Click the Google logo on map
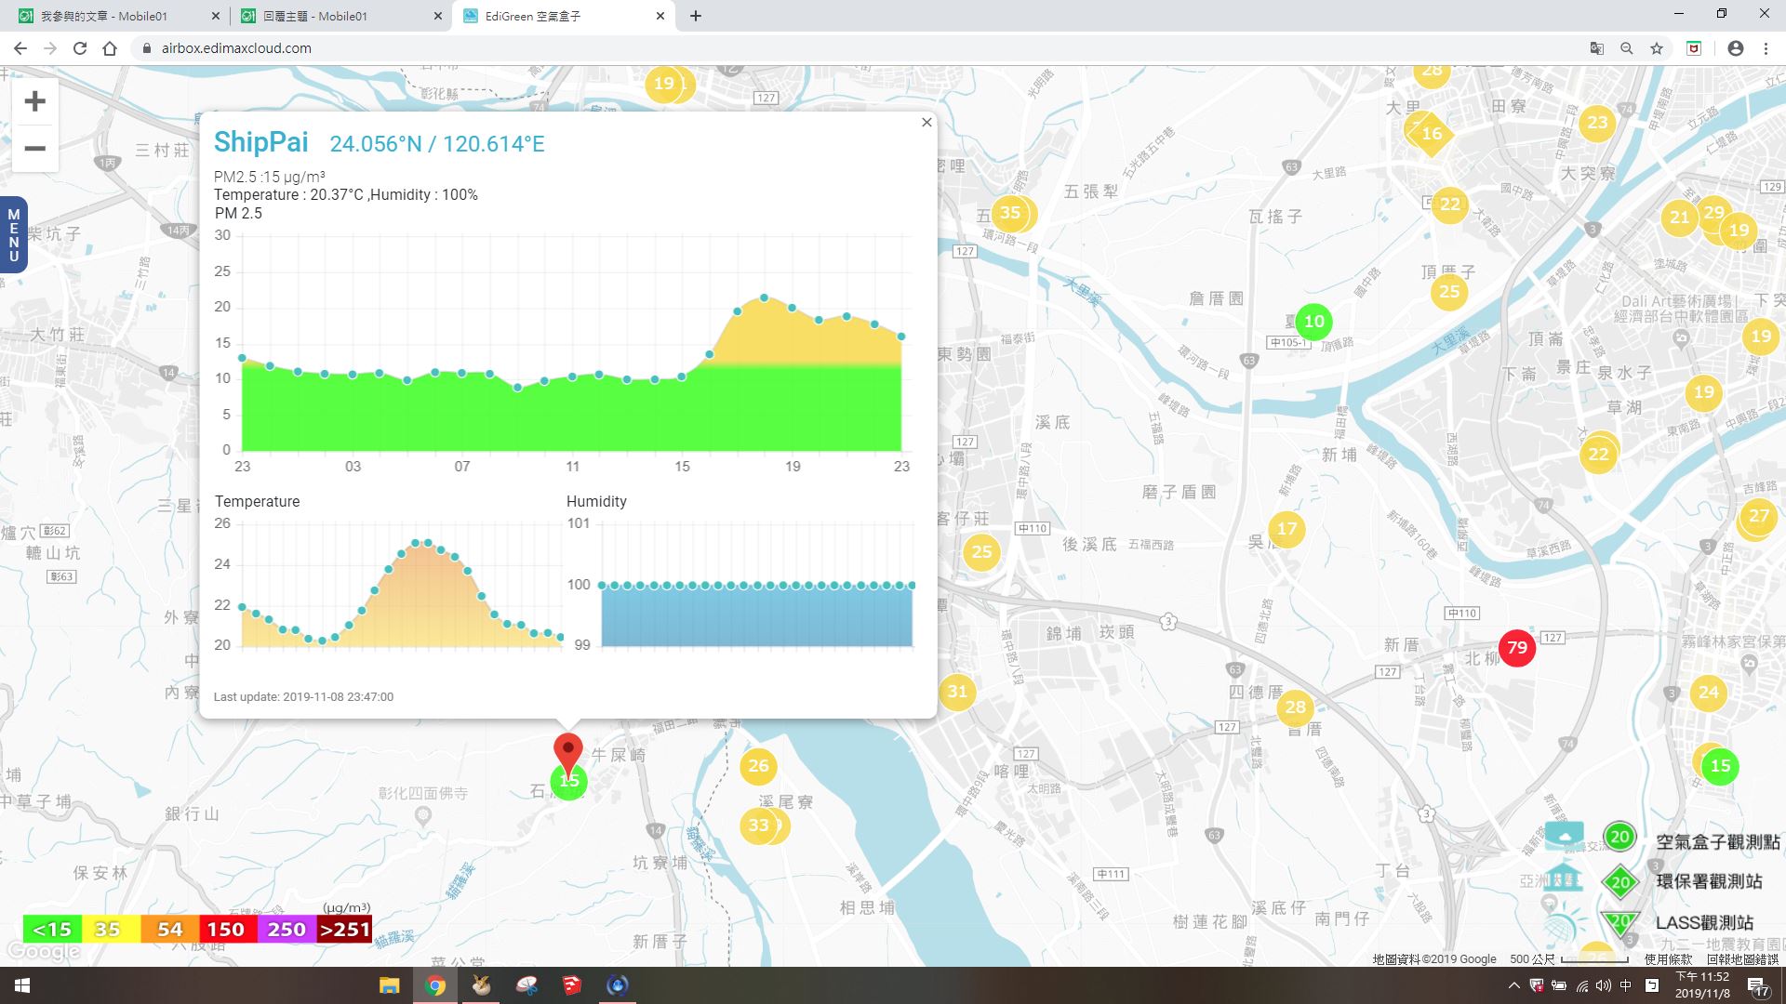Screen dimensions: 1786x1004 (x=43, y=952)
